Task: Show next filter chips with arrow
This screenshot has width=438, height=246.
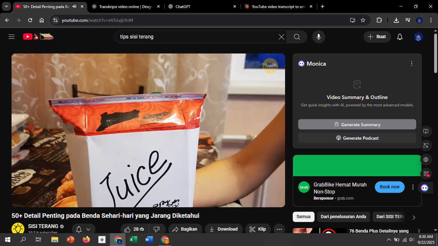Action: tap(414, 217)
